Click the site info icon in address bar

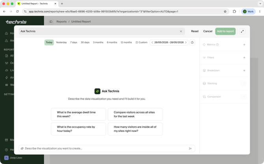coord(25,11)
